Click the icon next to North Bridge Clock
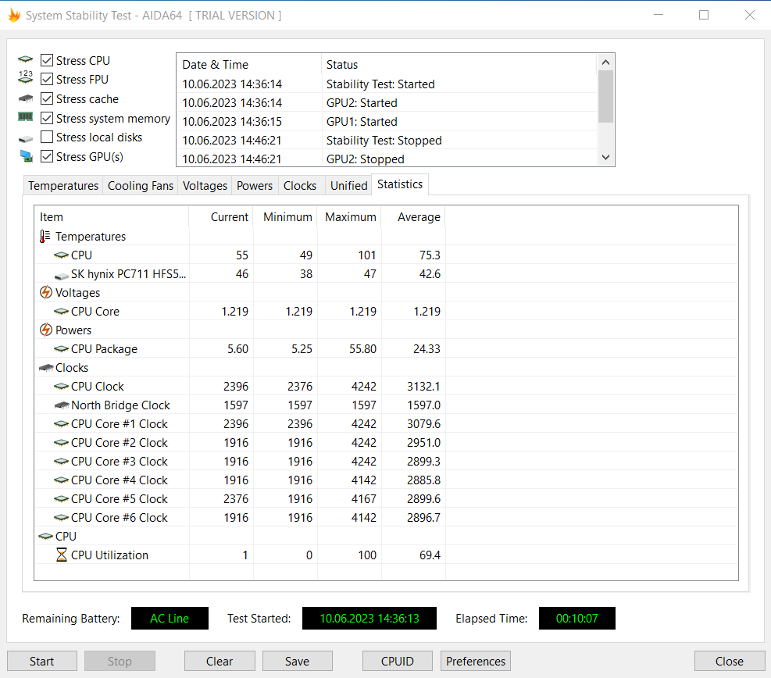 61,405
